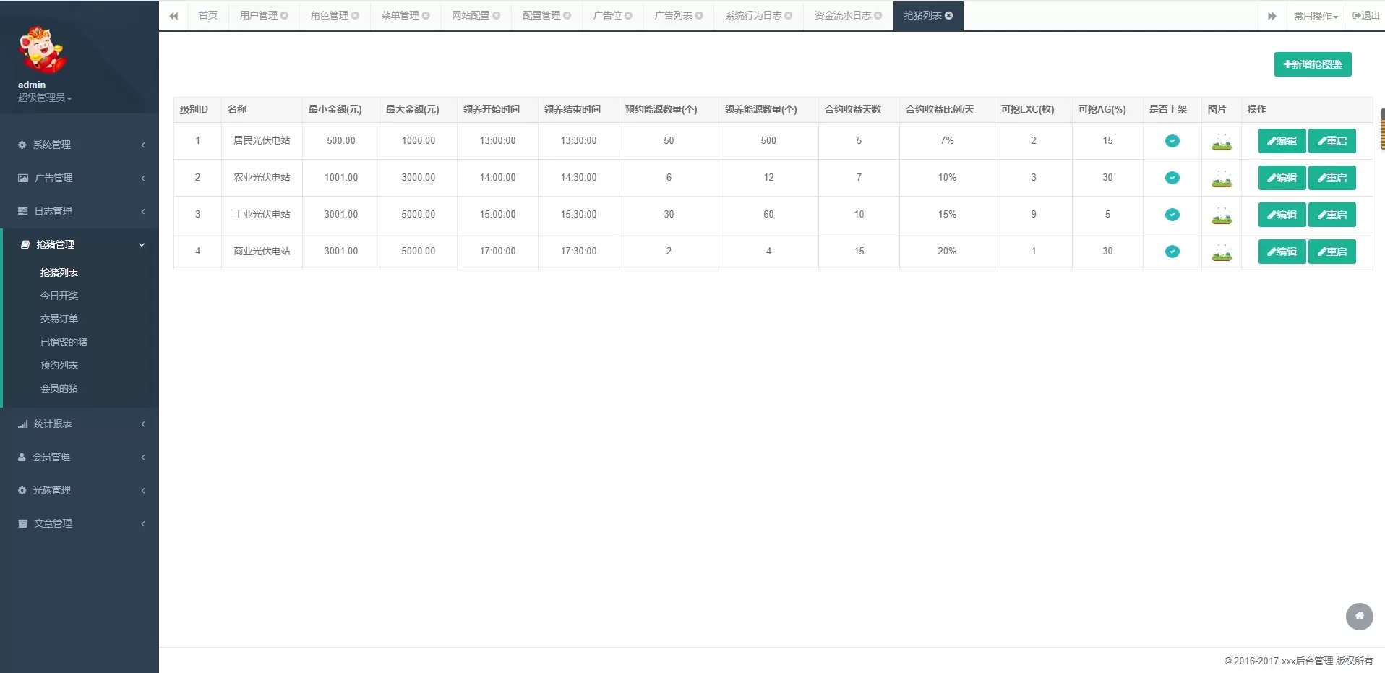
Task: Expand the 系统管理 sidebar menu
Action: 80,145
